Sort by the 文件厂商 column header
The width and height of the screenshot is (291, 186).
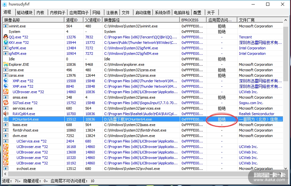pyautogui.click(x=260, y=20)
